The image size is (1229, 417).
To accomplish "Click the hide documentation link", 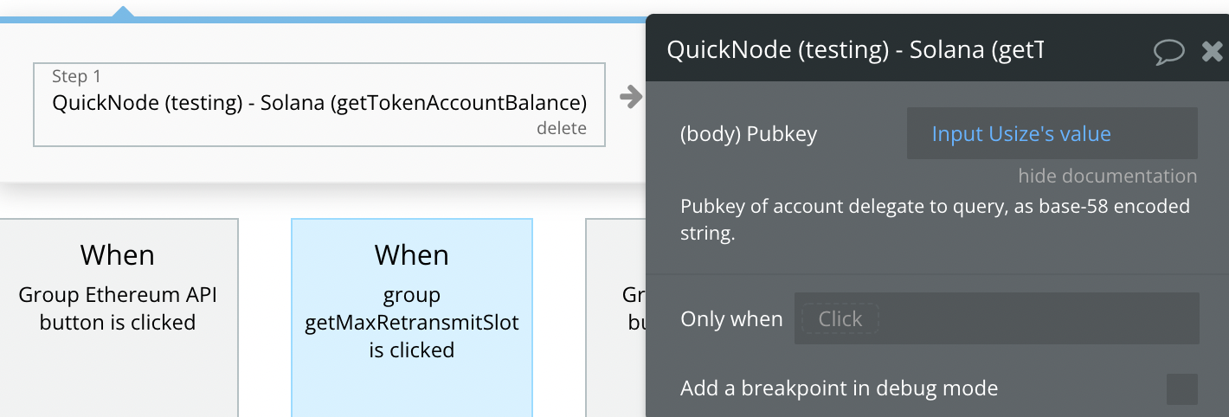I will pos(1107,176).
